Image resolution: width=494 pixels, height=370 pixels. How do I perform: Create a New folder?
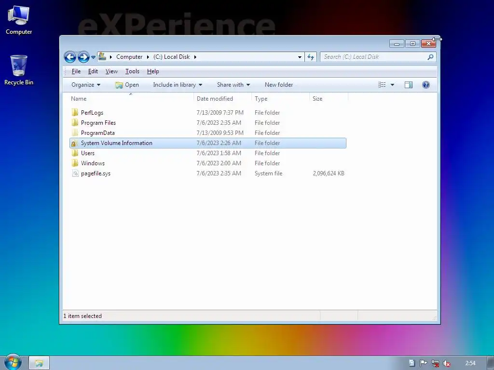279,85
